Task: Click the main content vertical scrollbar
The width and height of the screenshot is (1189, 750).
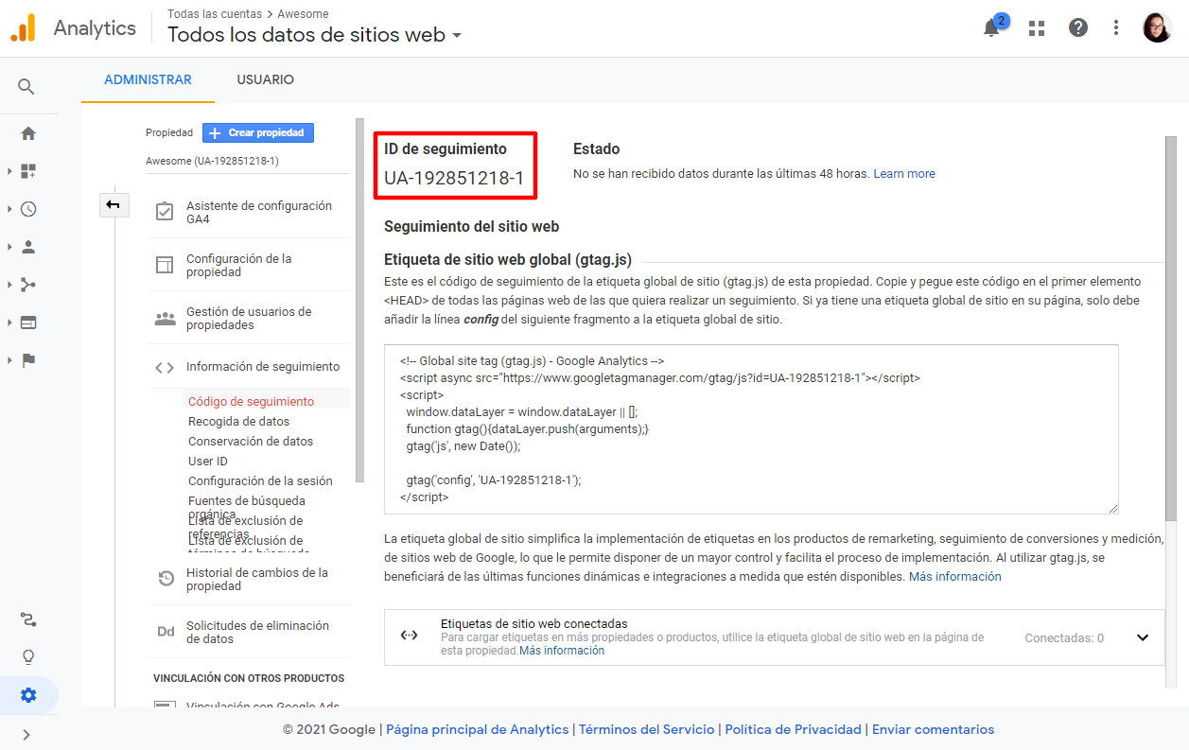Action: [x=1171, y=329]
